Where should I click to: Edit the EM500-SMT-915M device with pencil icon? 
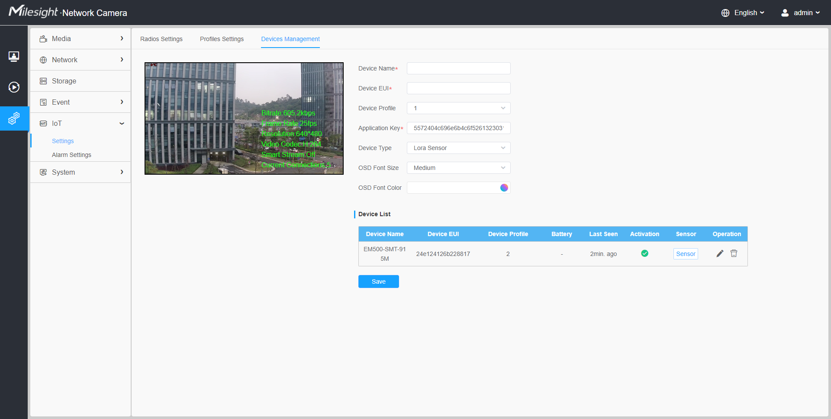(x=720, y=254)
